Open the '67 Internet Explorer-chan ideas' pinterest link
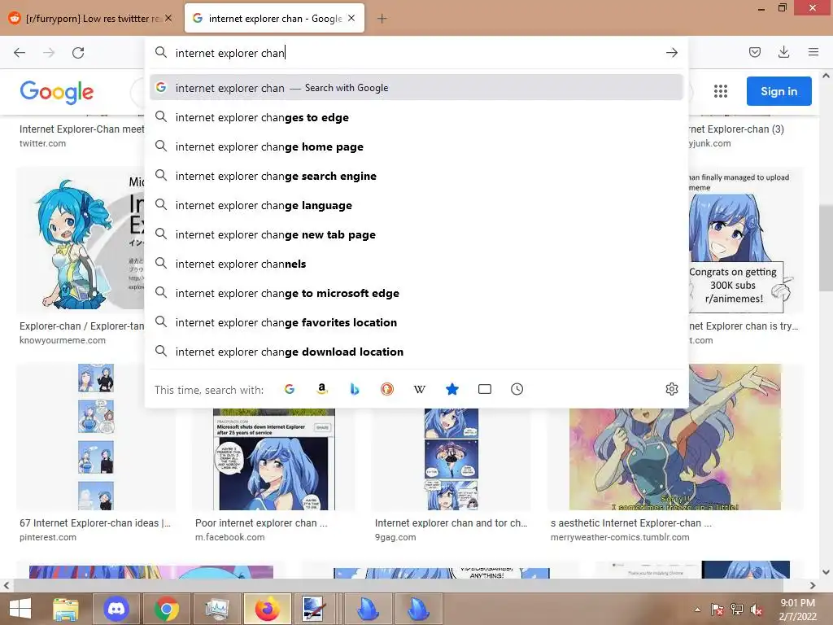This screenshot has width=833, height=625. tap(95, 523)
